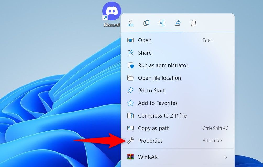The image size is (263, 167).
Task: Open the Discord desktop shortcut icon
Action: coord(112,11)
